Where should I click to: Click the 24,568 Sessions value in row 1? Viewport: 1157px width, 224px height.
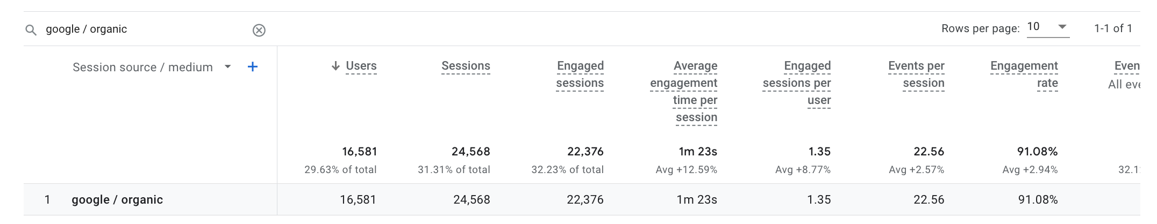coord(472,200)
